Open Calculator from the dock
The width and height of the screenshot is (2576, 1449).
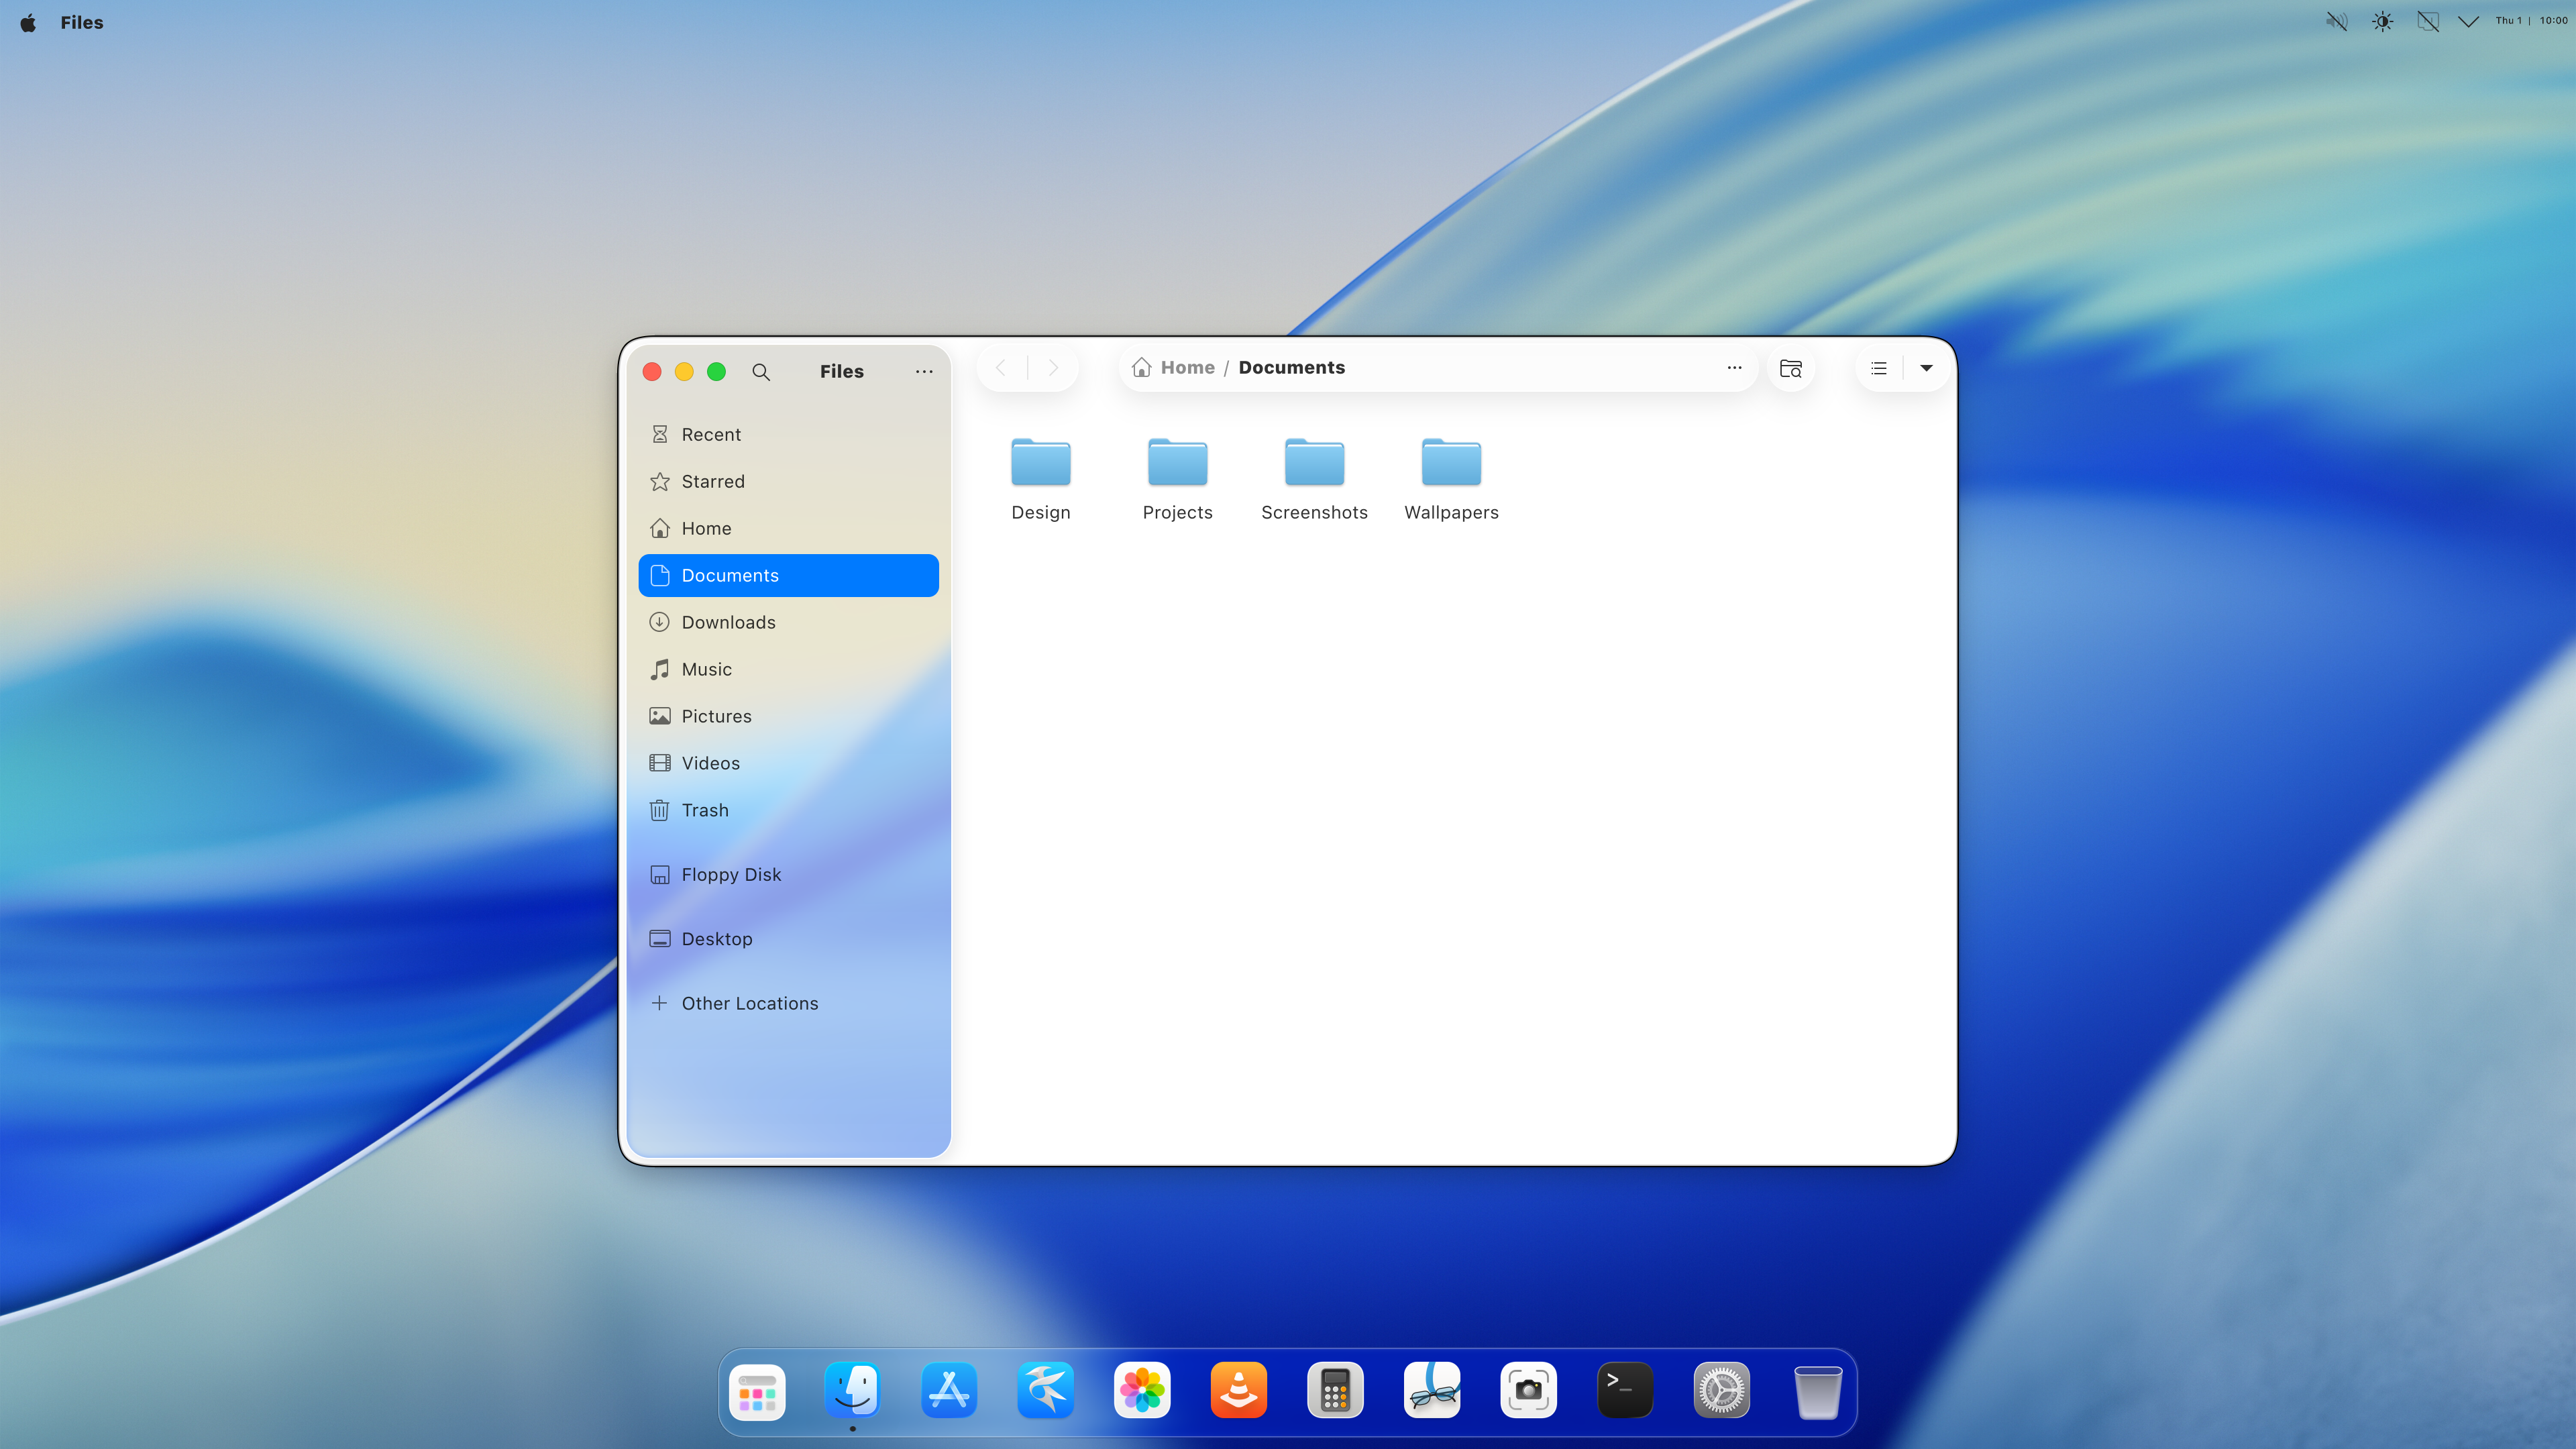point(1335,1391)
